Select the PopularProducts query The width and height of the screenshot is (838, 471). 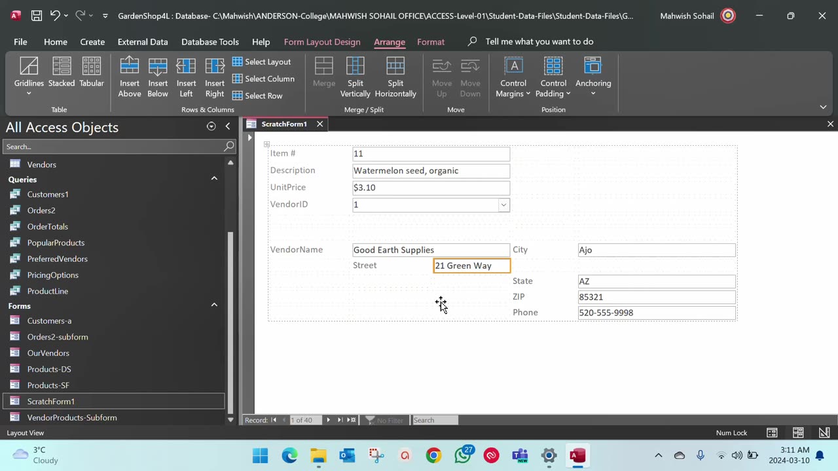[56, 243]
